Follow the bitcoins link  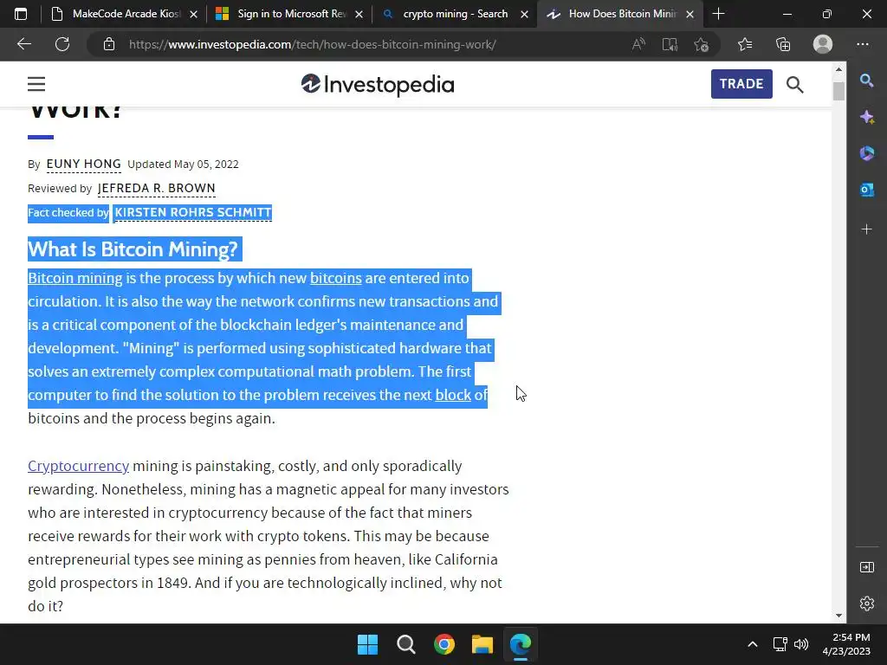click(335, 278)
